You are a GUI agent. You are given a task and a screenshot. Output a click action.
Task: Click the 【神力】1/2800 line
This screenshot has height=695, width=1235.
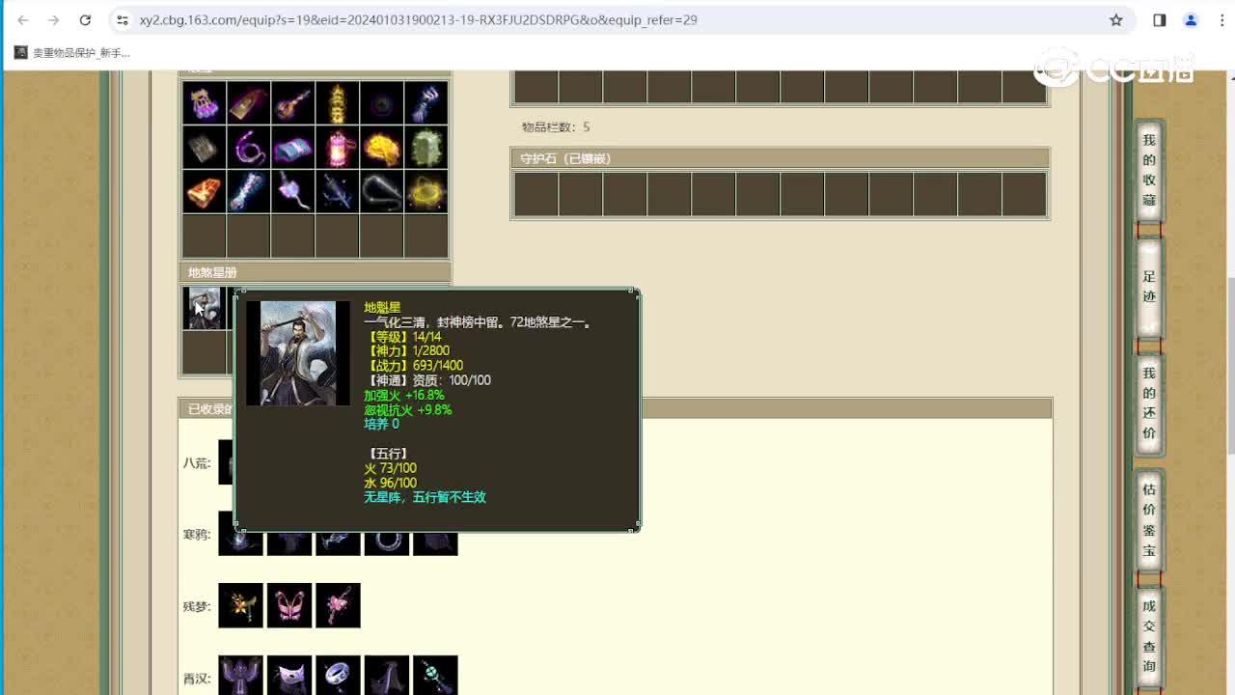point(406,351)
